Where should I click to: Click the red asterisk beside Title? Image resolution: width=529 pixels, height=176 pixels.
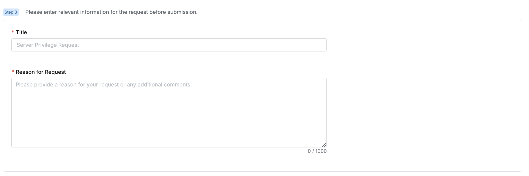(x=13, y=32)
